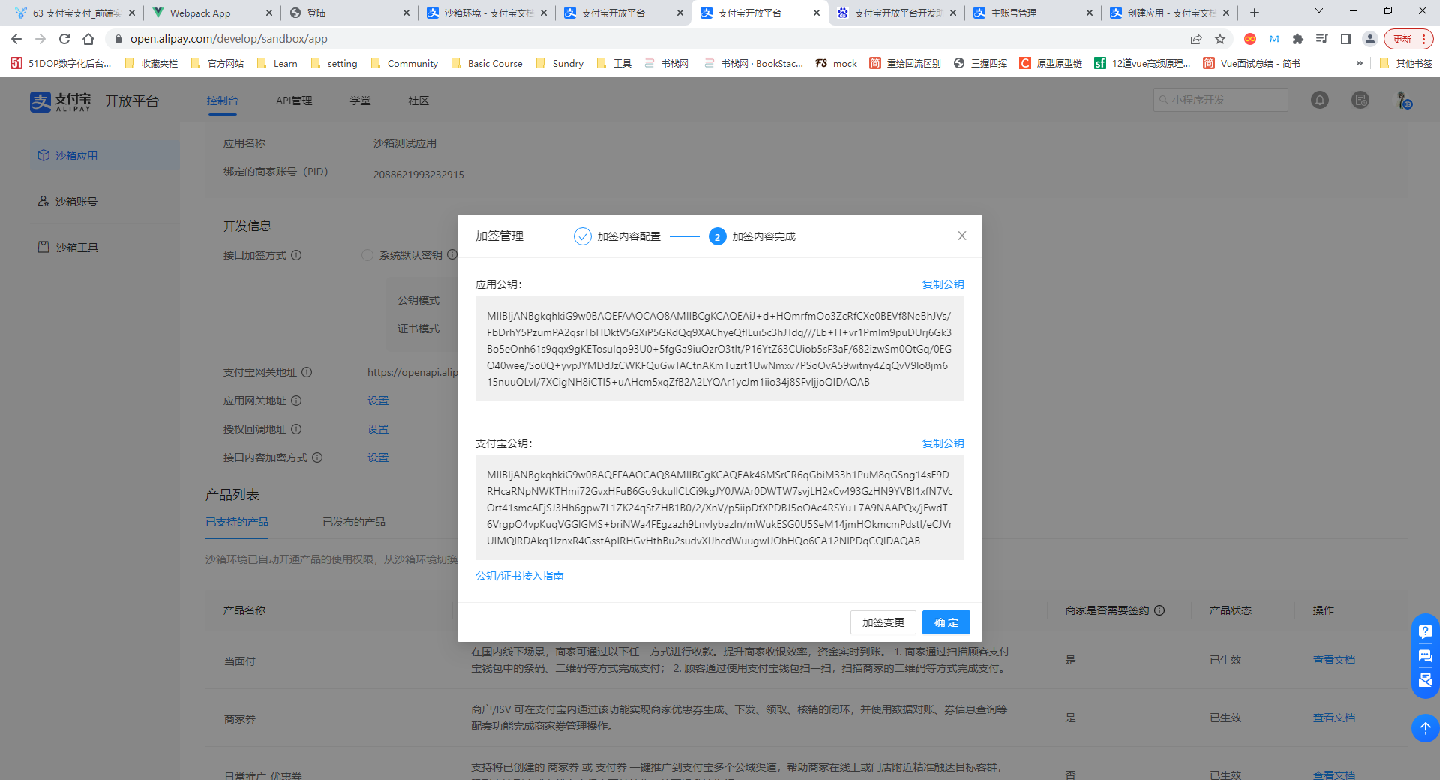Toggle the browser side panel icon

1346,39
